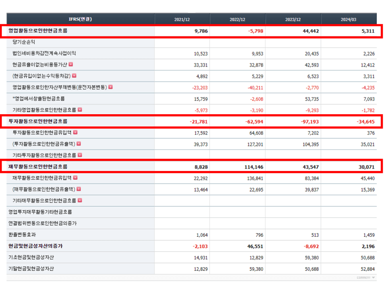Click beginning cash value 14,931
This screenshot has height=282, width=384.
[x=201, y=258]
